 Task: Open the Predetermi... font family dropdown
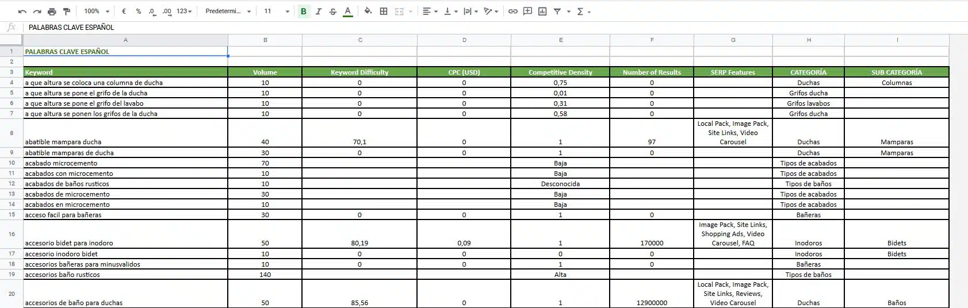click(228, 11)
